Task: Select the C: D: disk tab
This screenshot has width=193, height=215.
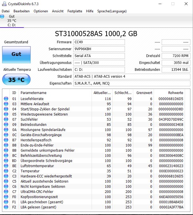Action: pos(12,21)
